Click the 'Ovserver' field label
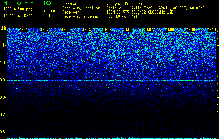 tap(71, 4)
